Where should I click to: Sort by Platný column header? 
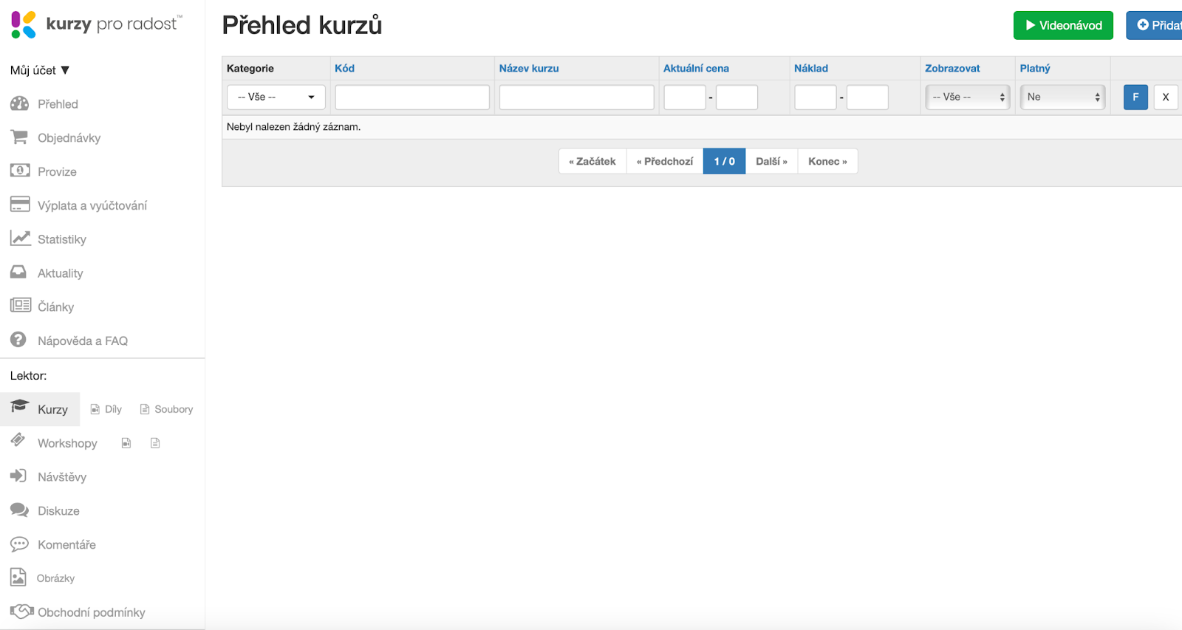pos(1035,68)
